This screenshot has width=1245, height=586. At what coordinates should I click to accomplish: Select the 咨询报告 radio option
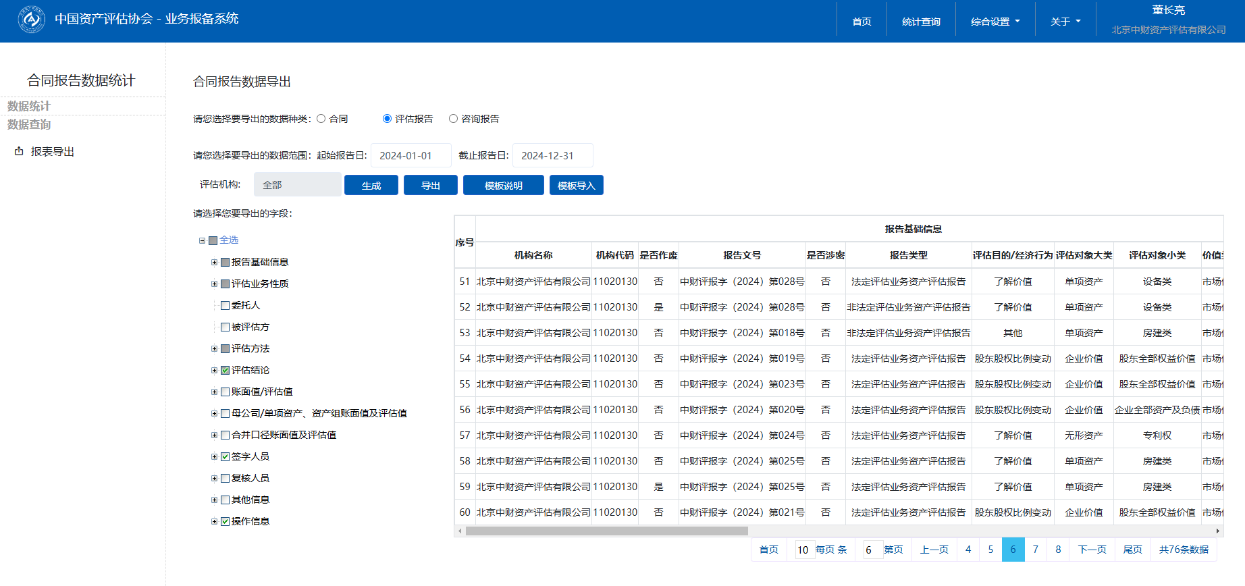click(x=453, y=119)
